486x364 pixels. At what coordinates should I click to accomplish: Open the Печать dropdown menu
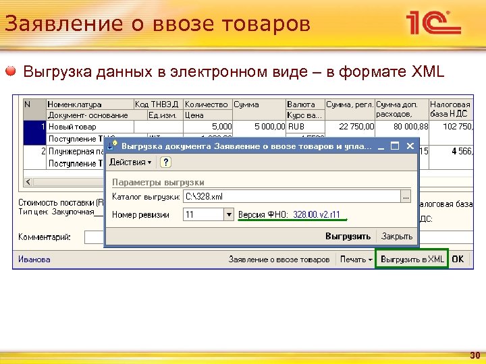[x=356, y=260]
